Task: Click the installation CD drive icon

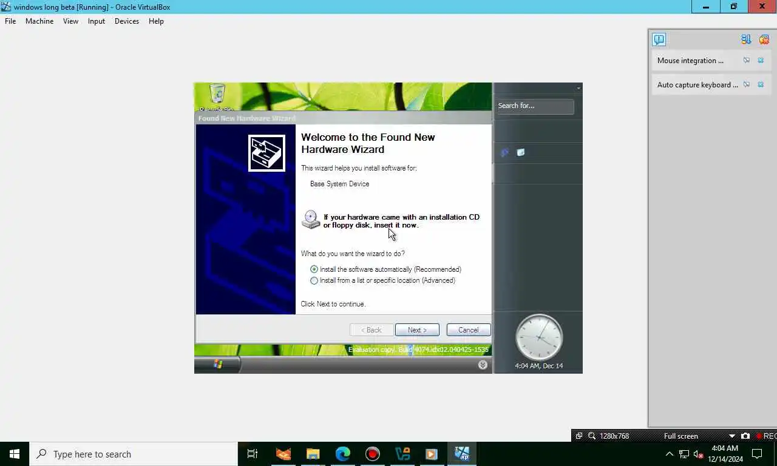Action: coord(311,220)
